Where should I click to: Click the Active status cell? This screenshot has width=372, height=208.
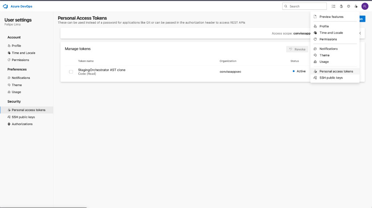[x=299, y=71]
